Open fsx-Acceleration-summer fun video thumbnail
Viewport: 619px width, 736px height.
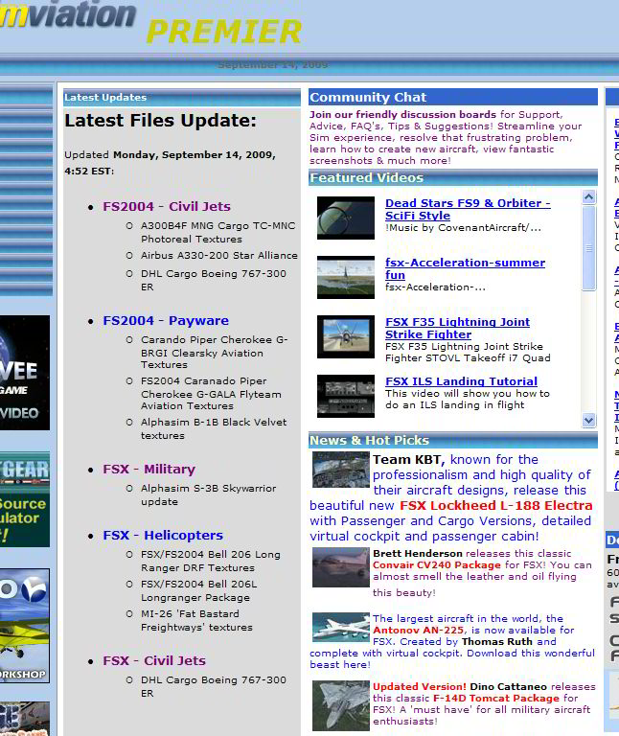pos(345,277)
